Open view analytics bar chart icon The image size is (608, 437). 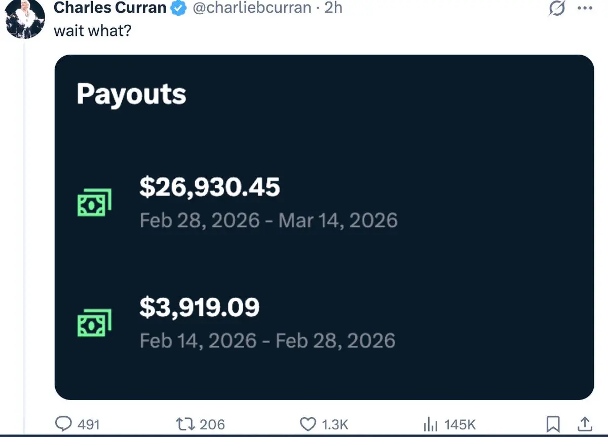pos(430,424)
